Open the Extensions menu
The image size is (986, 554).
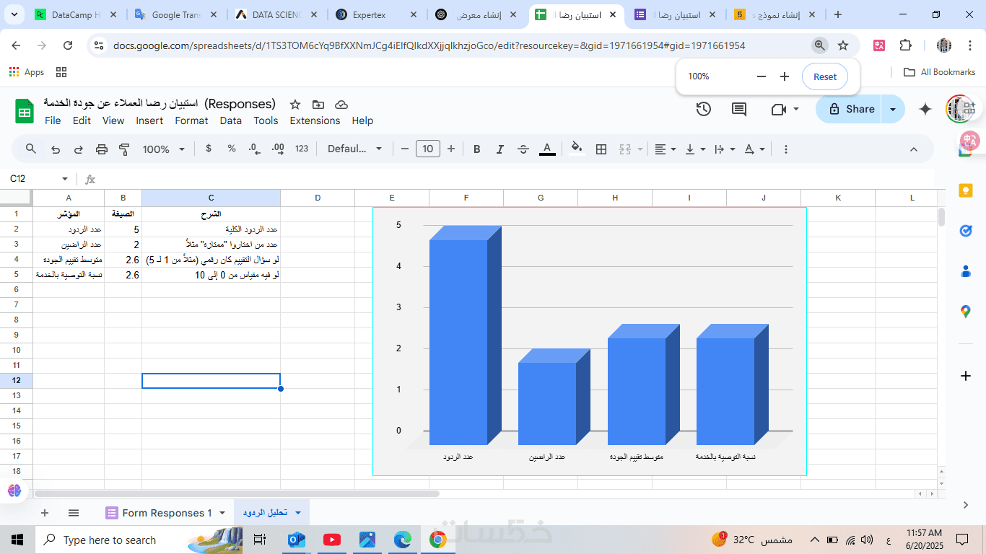point(315,120)
